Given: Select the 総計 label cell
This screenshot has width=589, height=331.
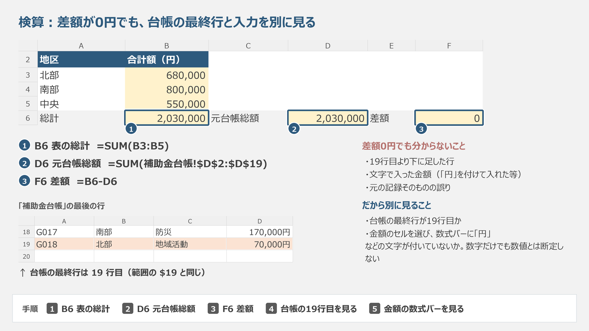Looking at the screenshot, I should coord(81,118).
